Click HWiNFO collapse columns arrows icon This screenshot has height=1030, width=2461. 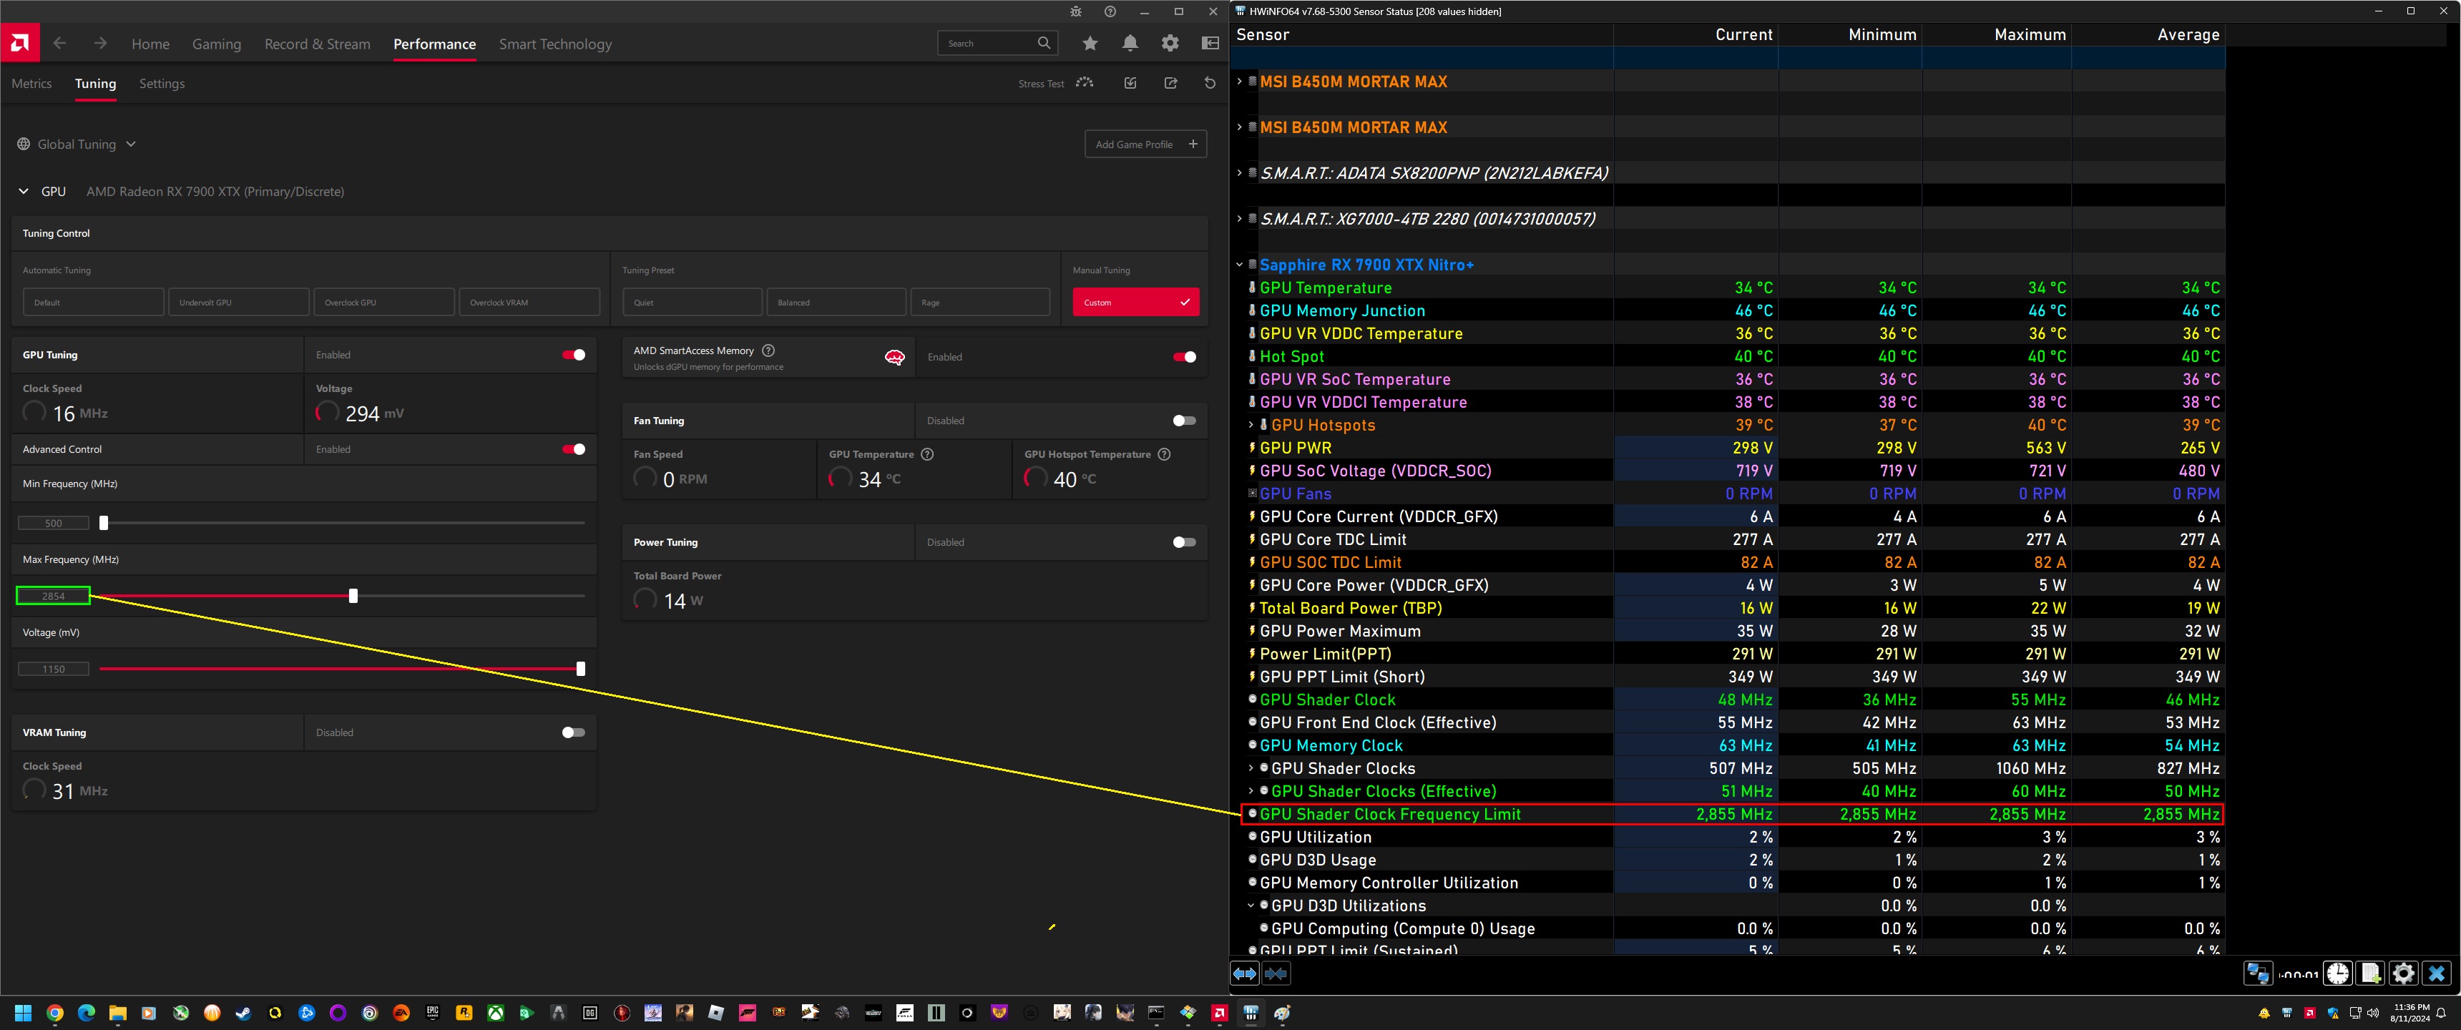pos(1276,973)
